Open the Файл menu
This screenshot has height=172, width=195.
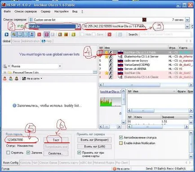coord(7,12)
